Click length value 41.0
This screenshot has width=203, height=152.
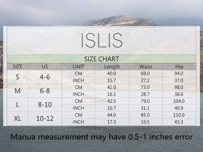click(111, 87)
